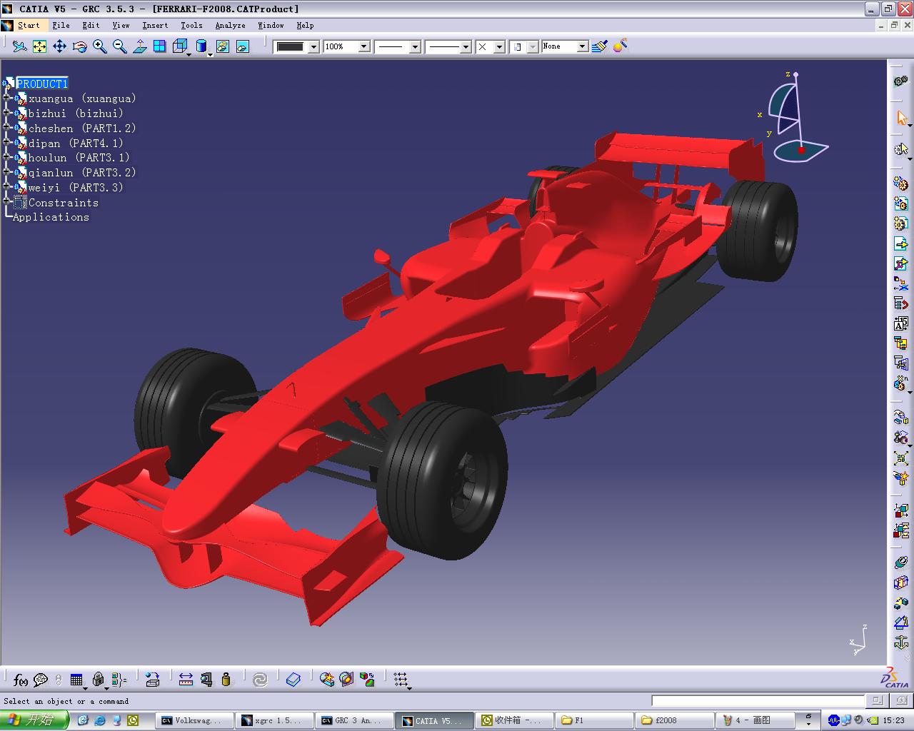Image resolution: width=914 pixels, height=731 pixels.
Task: Open the layer None dropdown
Action: pyautogui.click(x=583, y=46)
